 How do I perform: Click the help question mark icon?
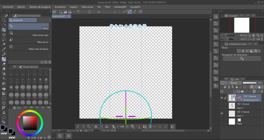point(141,12)
